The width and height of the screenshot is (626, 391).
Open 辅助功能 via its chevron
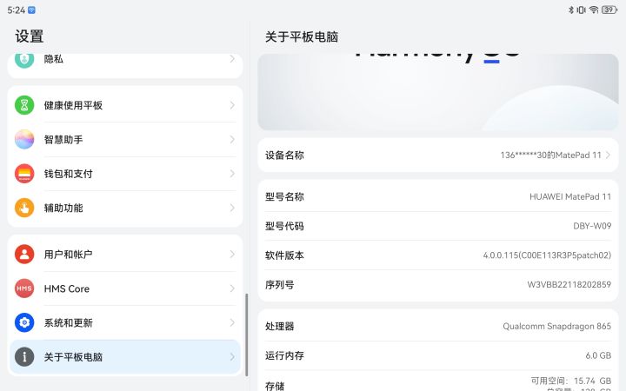232,208
